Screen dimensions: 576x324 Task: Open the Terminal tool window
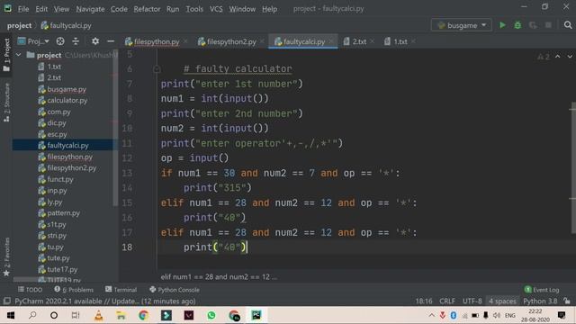coord(121,290)
